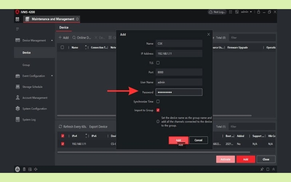Click the Not Logged cloud account icon
The height and width of the screenshot is (182, 291).
[x=217, y=12]
